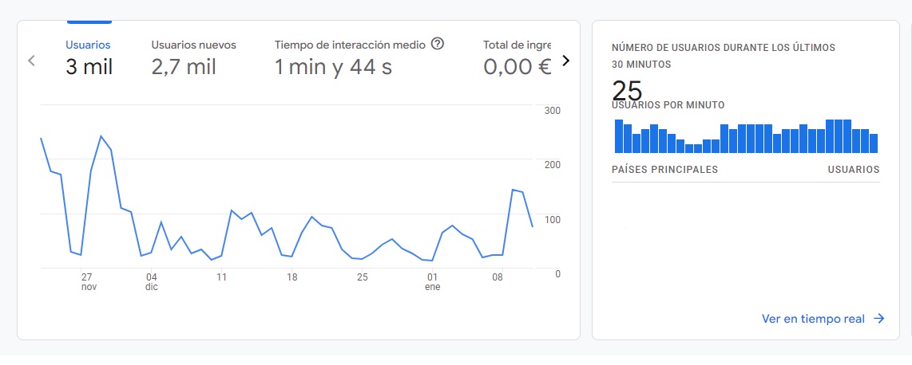912x365 pixels.
Task: Click arrow icon next to Ver en tiempo real
Action: 878,319
